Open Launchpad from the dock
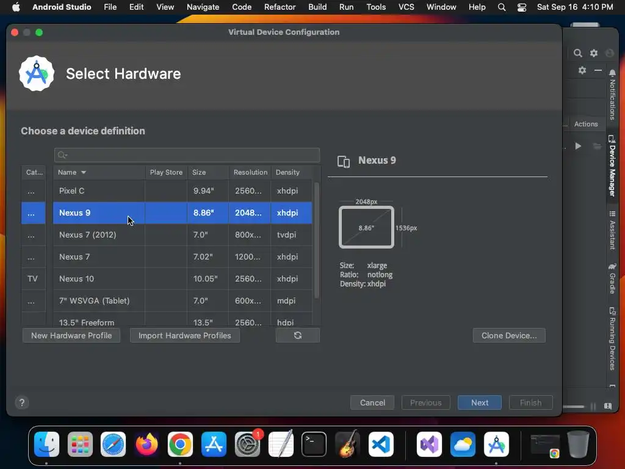625x469 pixels. pyautogui.click(x=80, y=445)
